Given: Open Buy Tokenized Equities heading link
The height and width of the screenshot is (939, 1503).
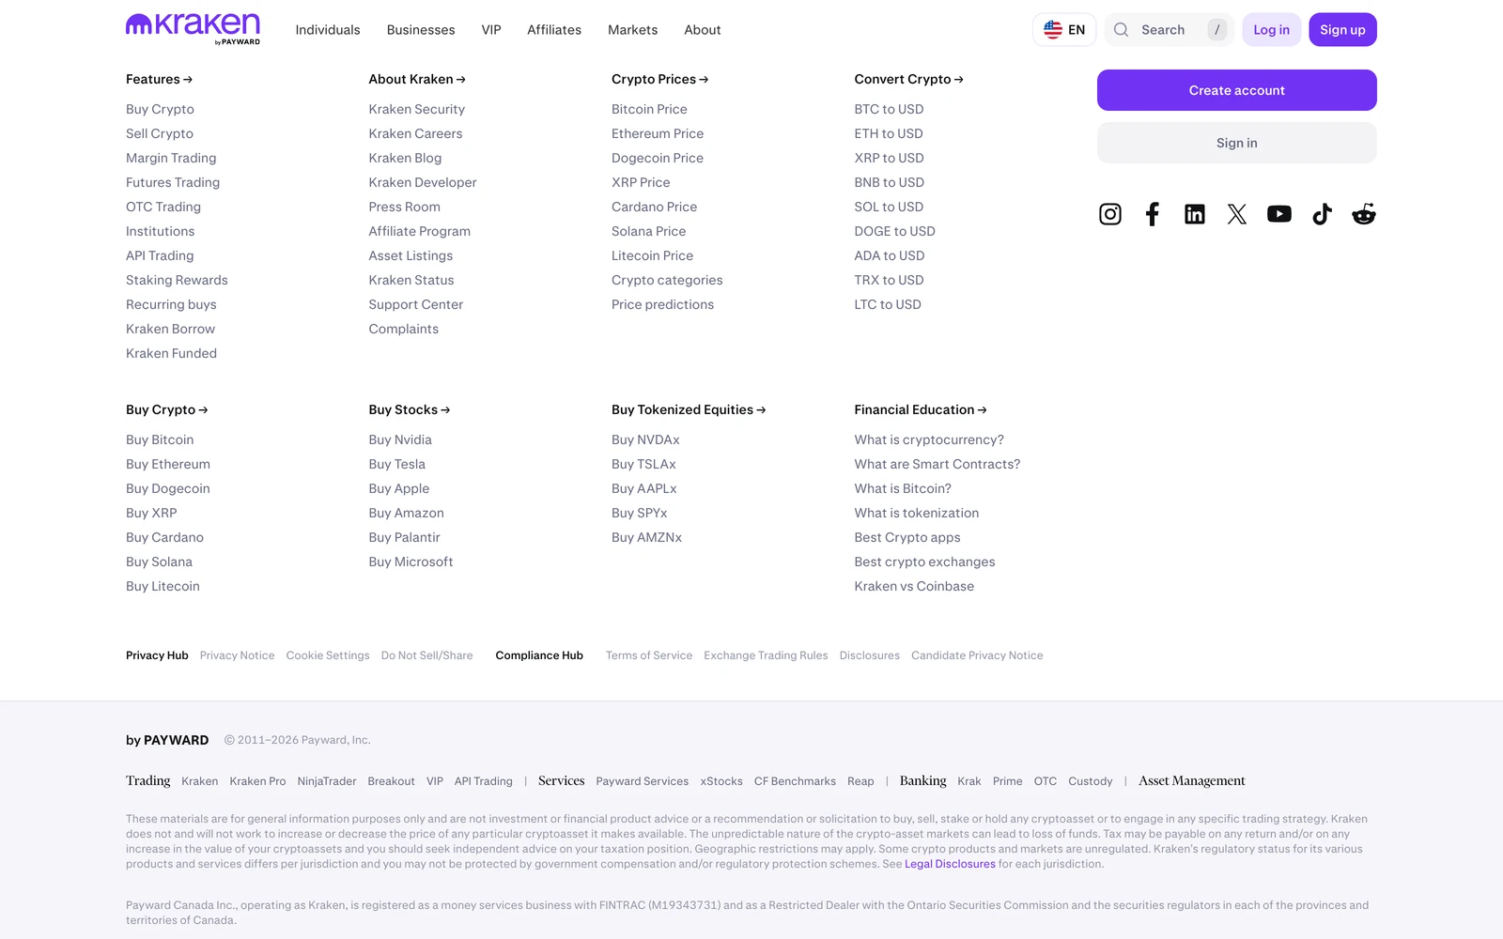Looking at the screenshot, I should pos(688,409).
